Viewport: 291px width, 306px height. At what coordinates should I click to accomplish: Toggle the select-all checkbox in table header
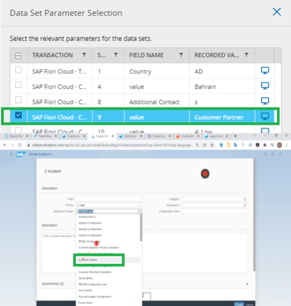coord(18,56)
